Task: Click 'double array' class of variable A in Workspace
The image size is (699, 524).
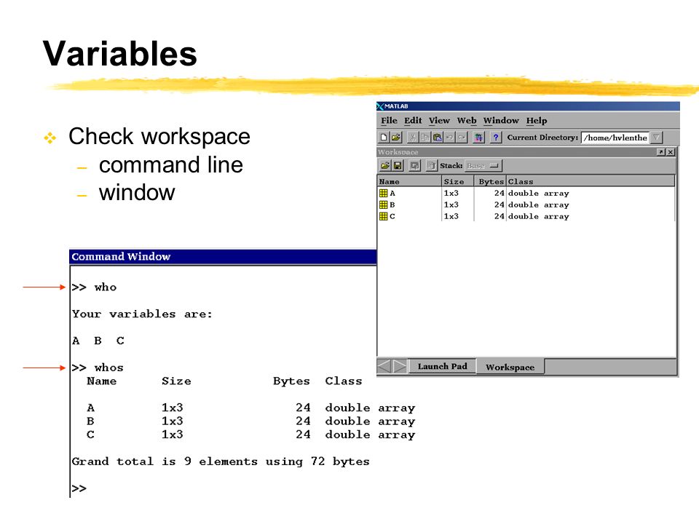Action: click(539, 194)
